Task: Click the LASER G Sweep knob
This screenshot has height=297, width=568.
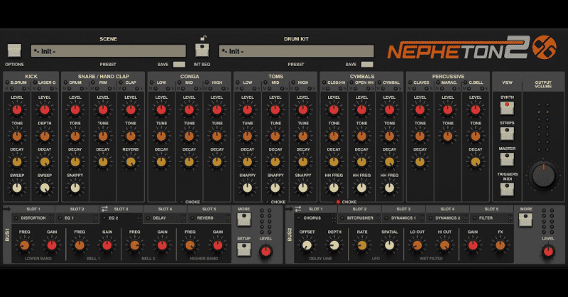Action: click(x=45, y=188)
